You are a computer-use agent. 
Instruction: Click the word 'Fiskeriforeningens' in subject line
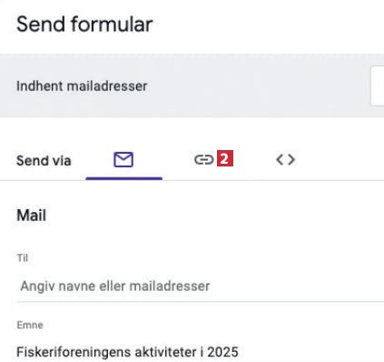(74, 352)
